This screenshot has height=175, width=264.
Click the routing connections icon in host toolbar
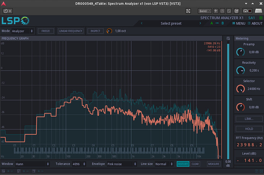click(x=188, y=11)
